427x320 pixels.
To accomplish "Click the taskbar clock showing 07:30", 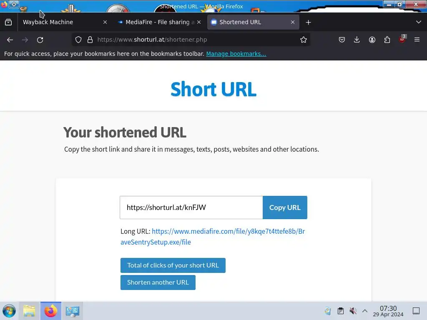I will 388,311.
